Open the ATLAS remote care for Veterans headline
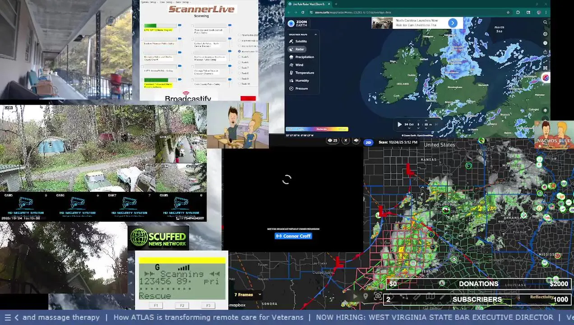 pos(208,318)
